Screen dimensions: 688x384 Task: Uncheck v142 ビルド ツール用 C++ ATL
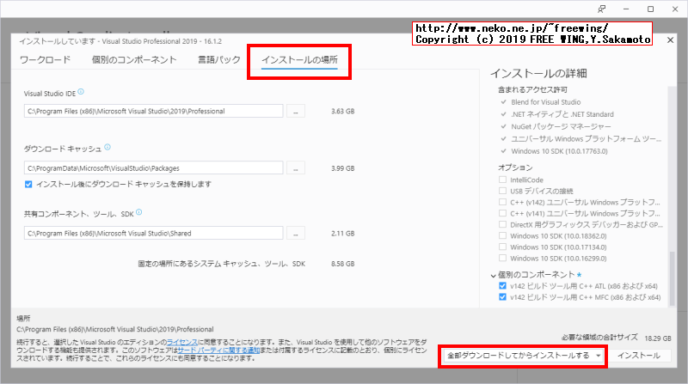pyautogui.click(x=502, y=286)
